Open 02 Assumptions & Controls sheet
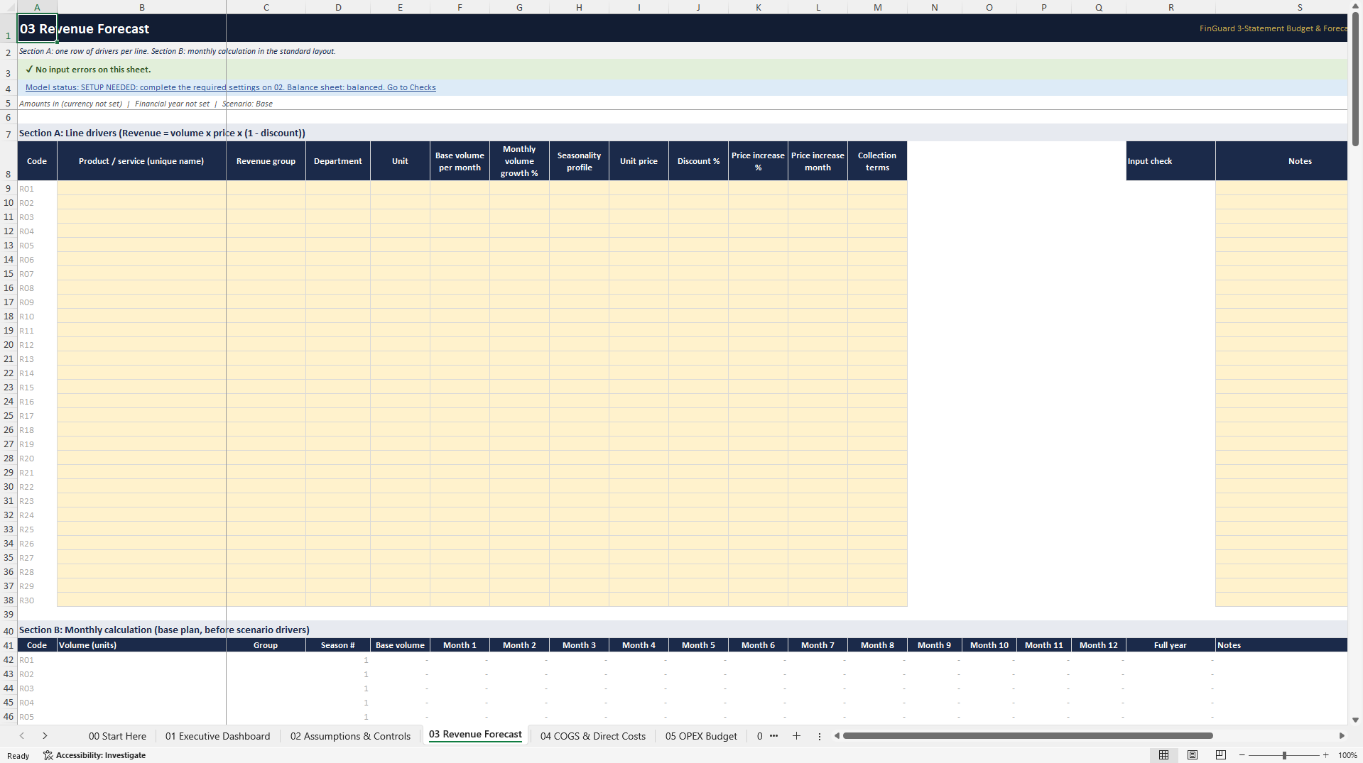Viewport: 1363px width, 763px height. (x=350, y=736)
